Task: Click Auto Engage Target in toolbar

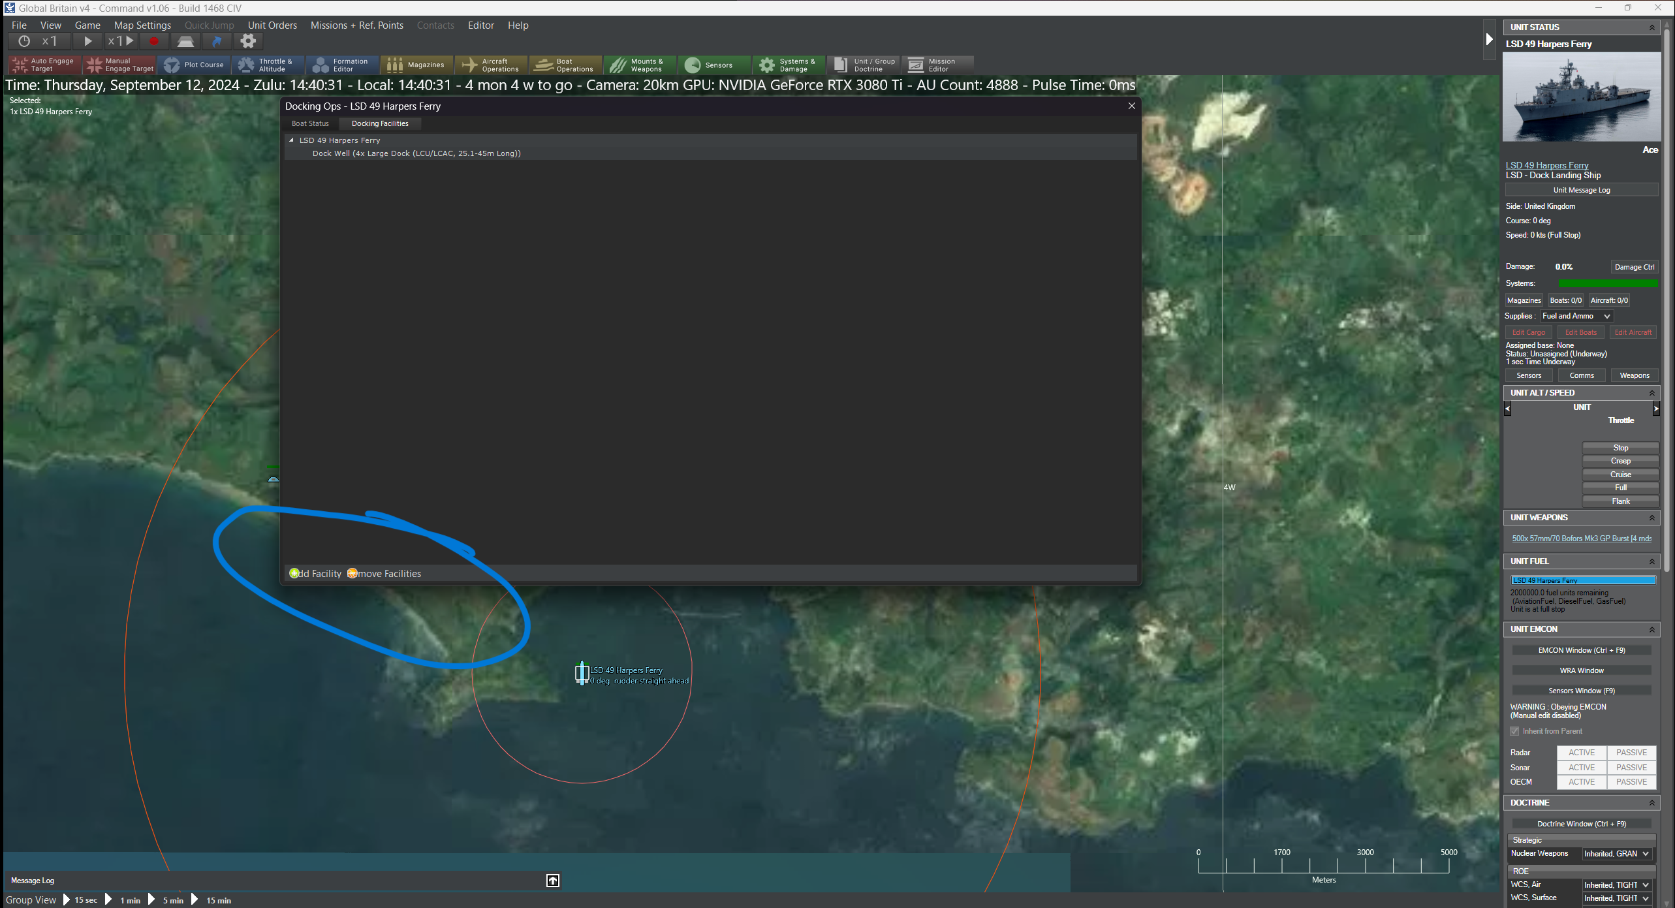Action: (44, 65)
